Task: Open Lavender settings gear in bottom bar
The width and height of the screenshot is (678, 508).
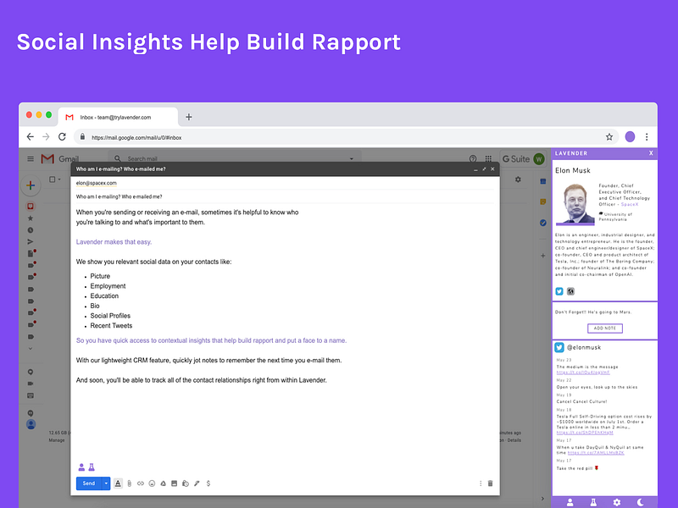Action: click(617, 502)
